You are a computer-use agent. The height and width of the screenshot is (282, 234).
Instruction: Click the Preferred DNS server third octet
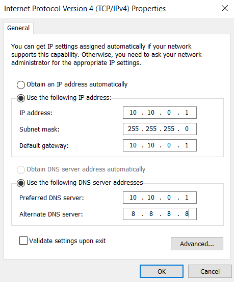[169, 198]
